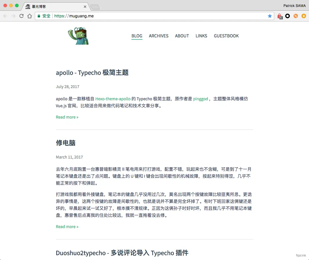Screen dimensions: 309x260
Task: Open the Patrick SAMA menu bar item
Action: coord(294,6)
